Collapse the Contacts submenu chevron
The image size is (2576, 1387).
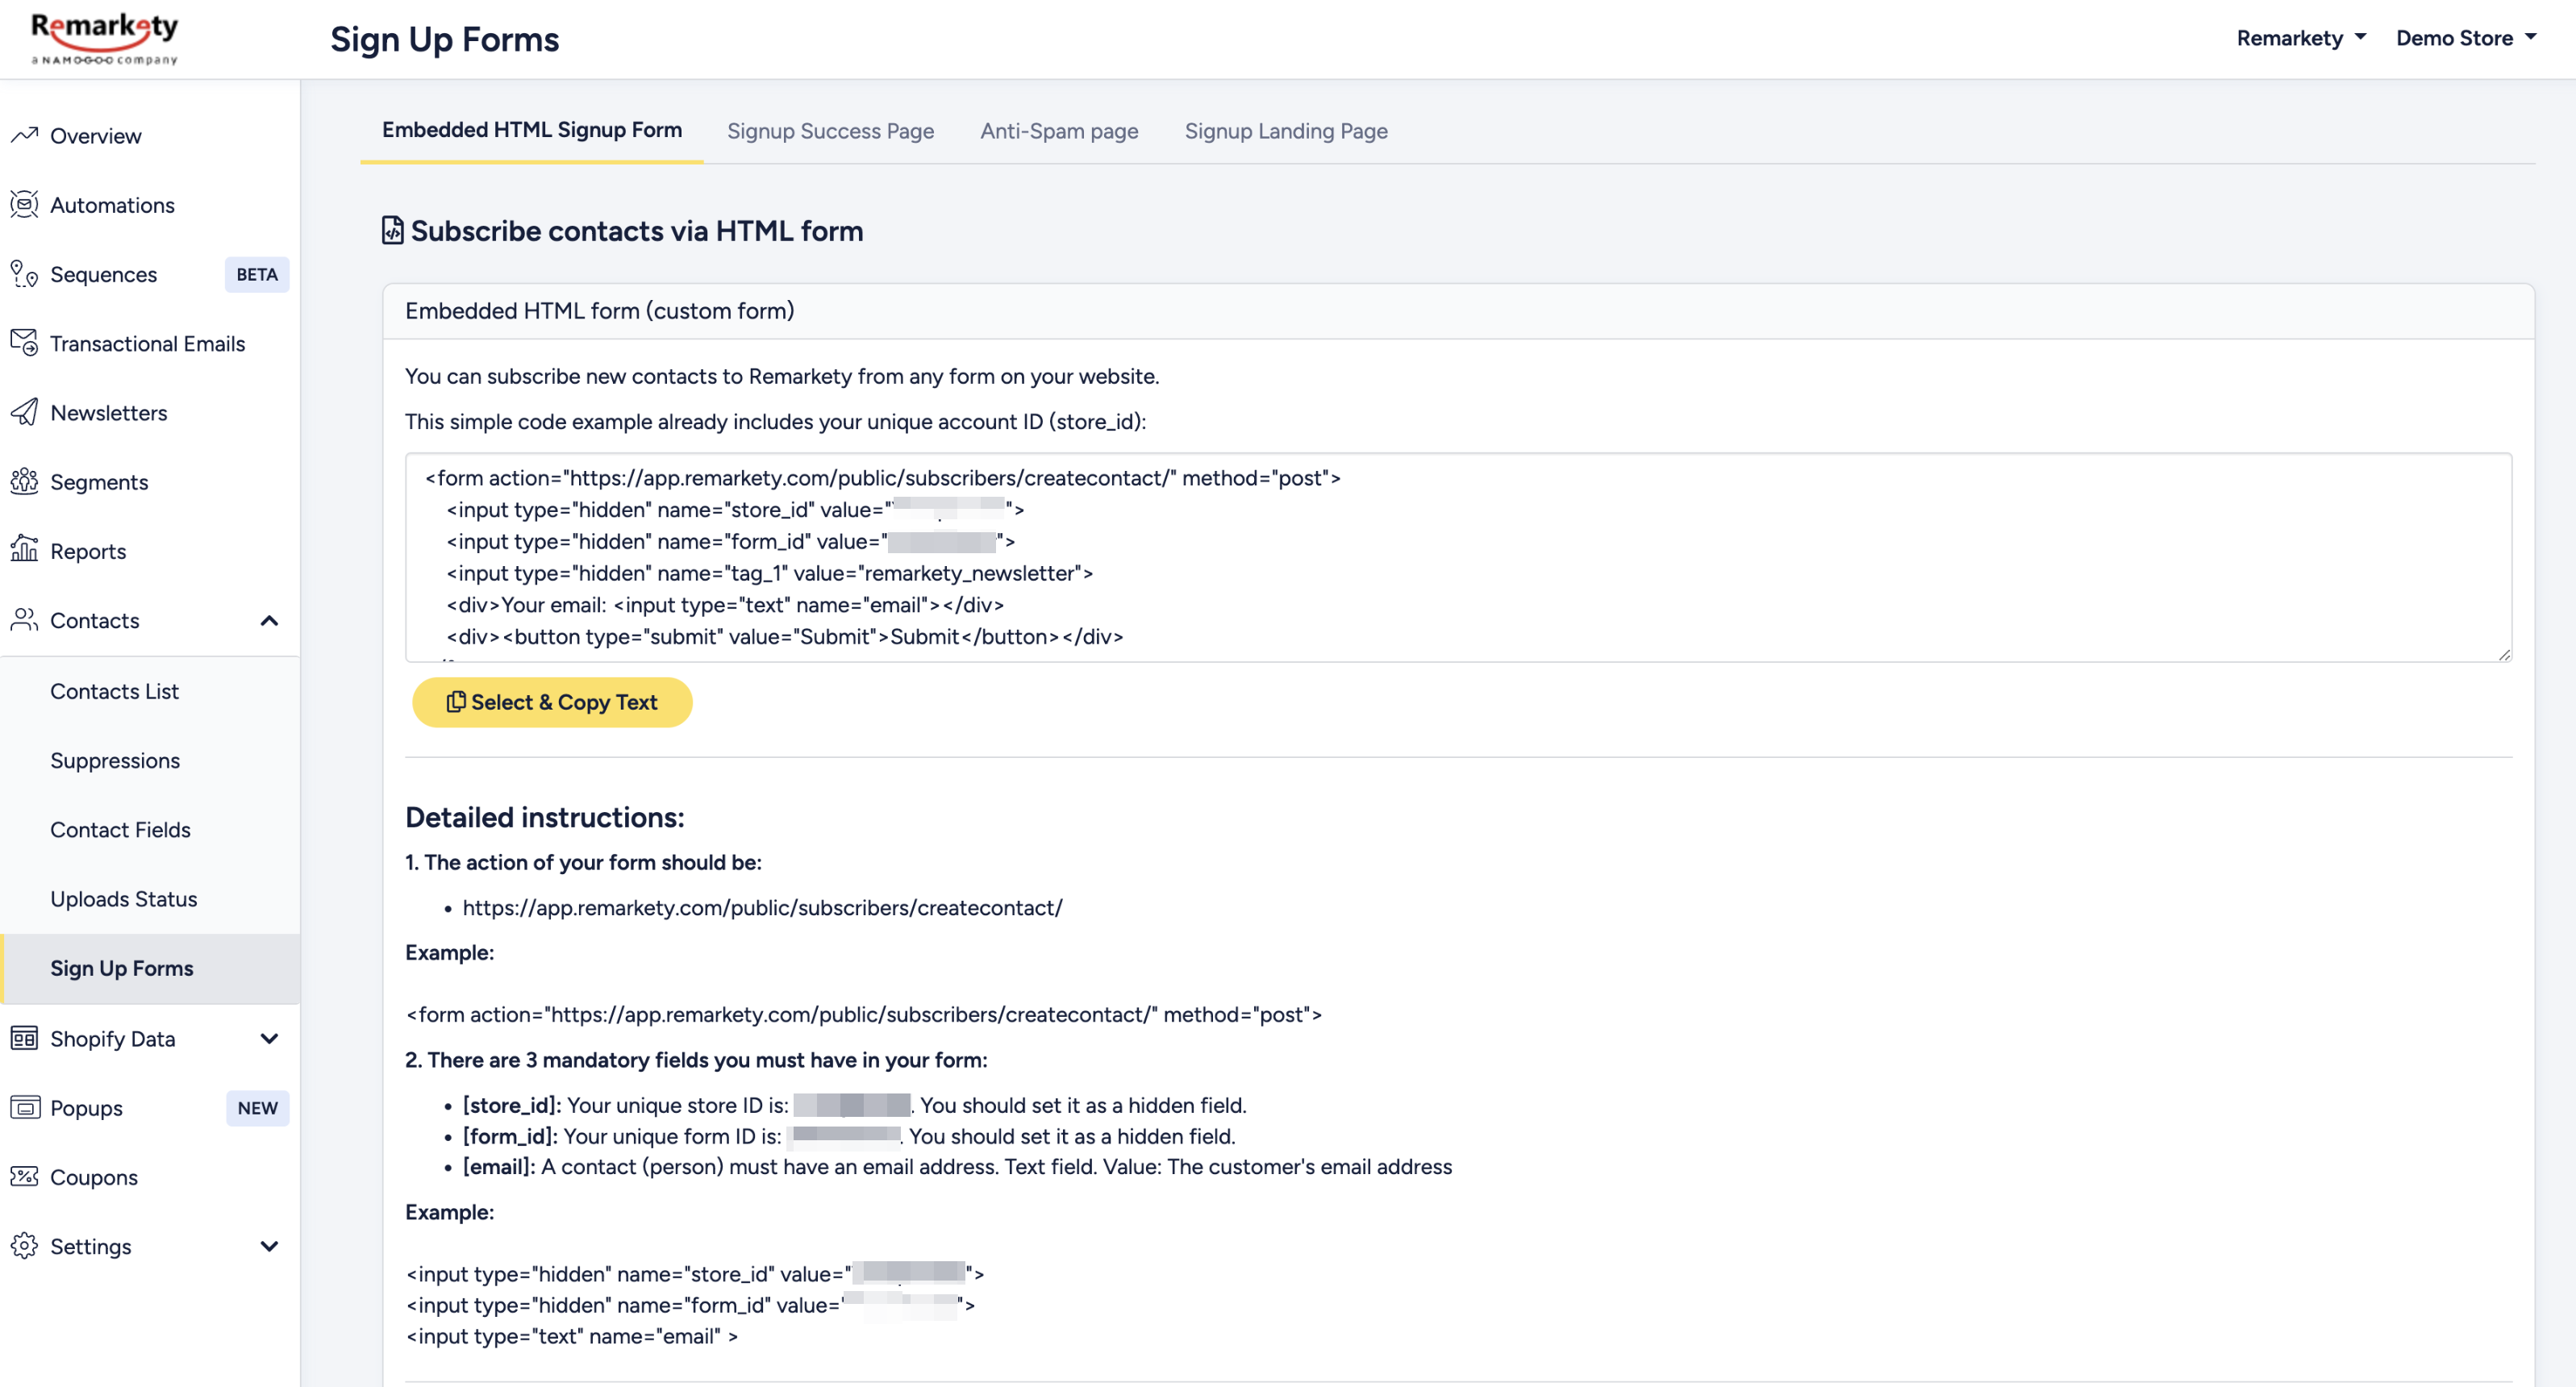click(269, 621)
